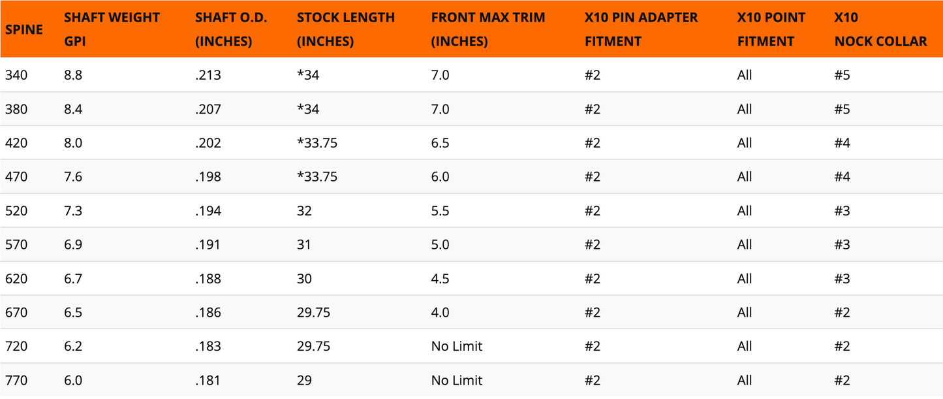943x399 pixels.
Task: Click the SHAFT WEIGHT GPI header
Action: (112, 29)
